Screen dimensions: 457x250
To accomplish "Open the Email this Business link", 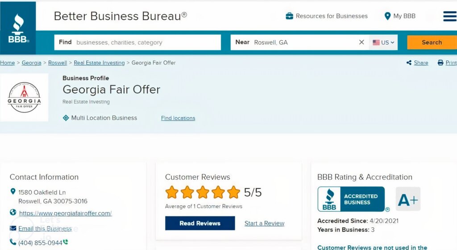I will click(x=45, y=229).
